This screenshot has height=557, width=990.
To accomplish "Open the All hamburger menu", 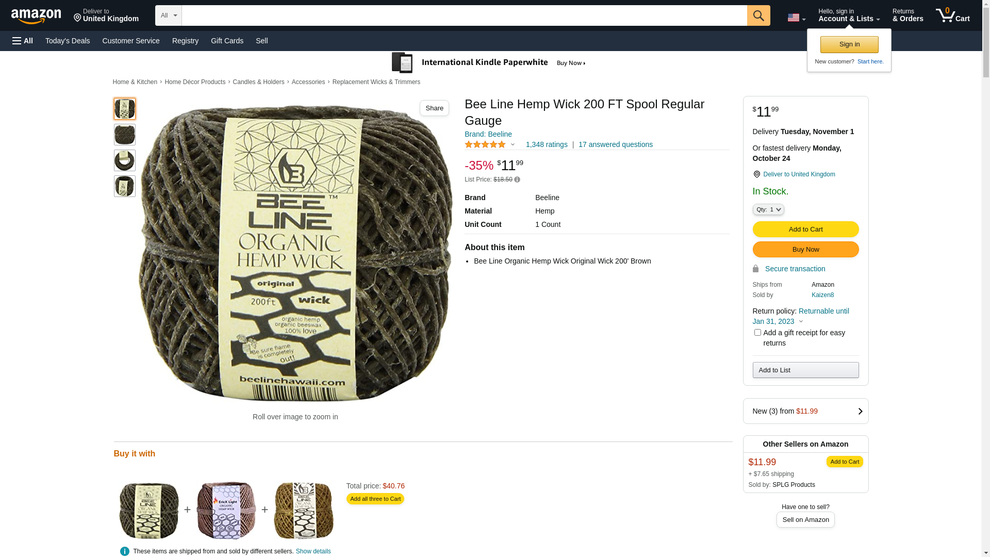I will (x=23, y=41).
